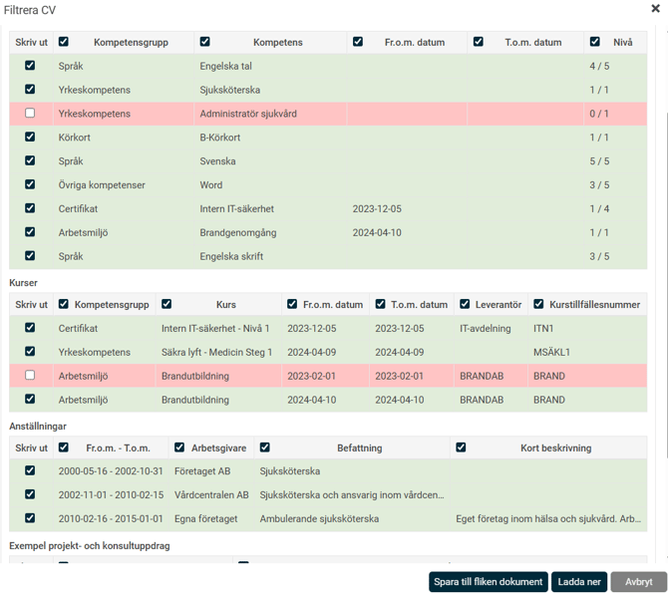Toggle the Kurstillfällesnummer column checkbox
The height and width of the screenshot is (598, 668).
[x=538, y=304]
